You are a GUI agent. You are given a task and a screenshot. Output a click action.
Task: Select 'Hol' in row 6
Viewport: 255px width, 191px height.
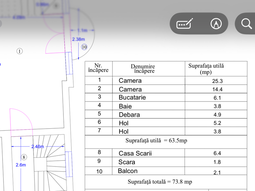pos(124,123)
